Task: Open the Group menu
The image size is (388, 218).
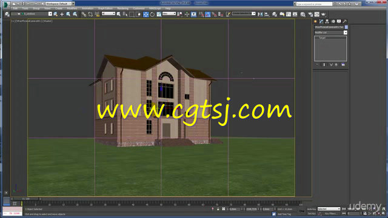Action: coord(36,8)
